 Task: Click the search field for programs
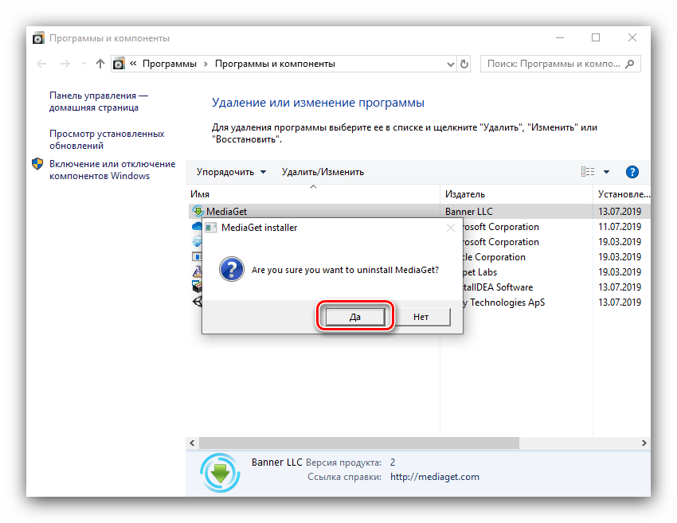pos(558,64)
